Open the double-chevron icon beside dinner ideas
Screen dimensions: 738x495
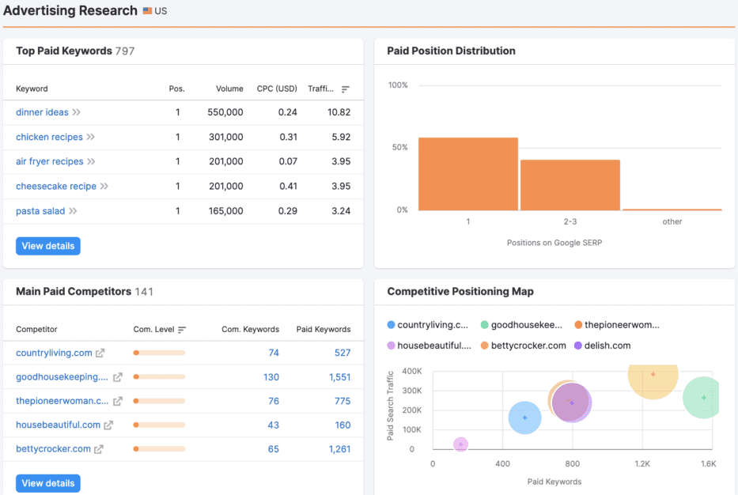click(76, 112)
